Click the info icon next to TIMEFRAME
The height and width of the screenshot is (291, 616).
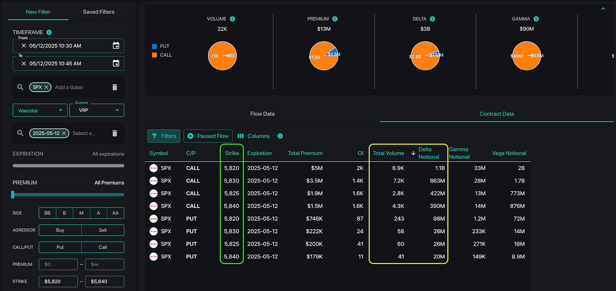(x=49, y=33)
